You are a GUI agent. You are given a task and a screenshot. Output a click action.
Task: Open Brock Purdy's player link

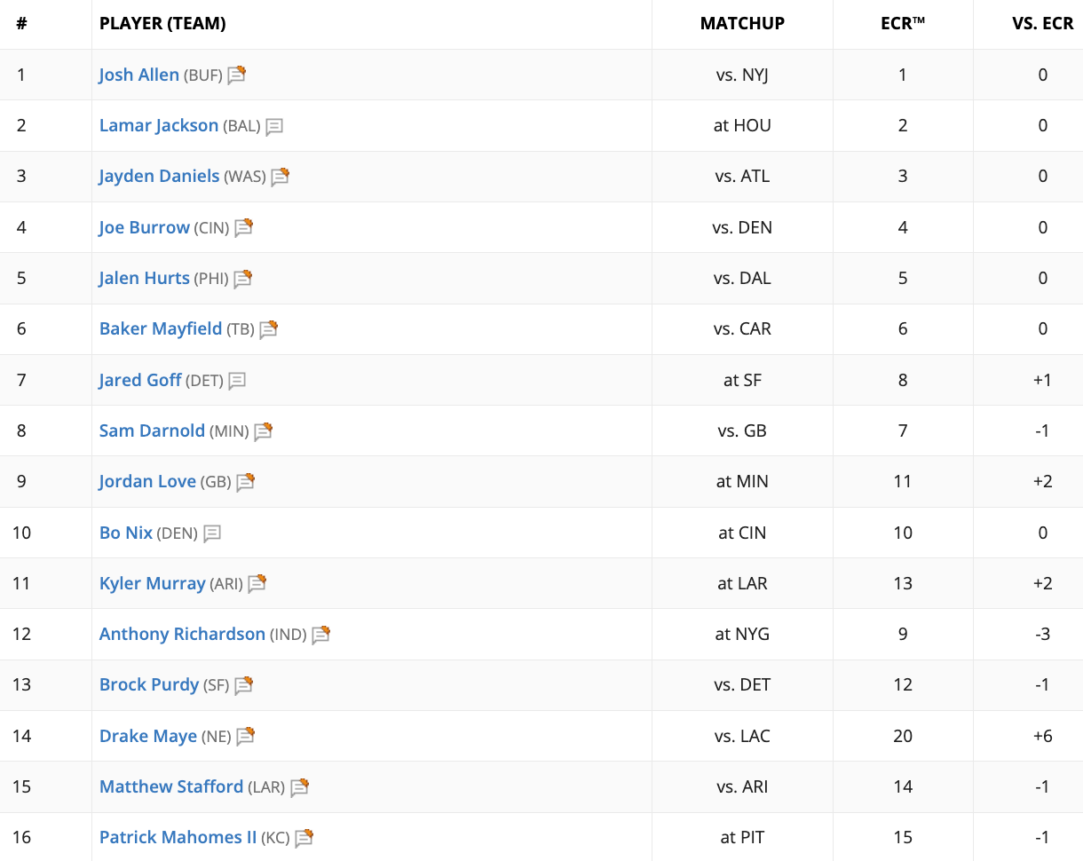tap(149, 684)
